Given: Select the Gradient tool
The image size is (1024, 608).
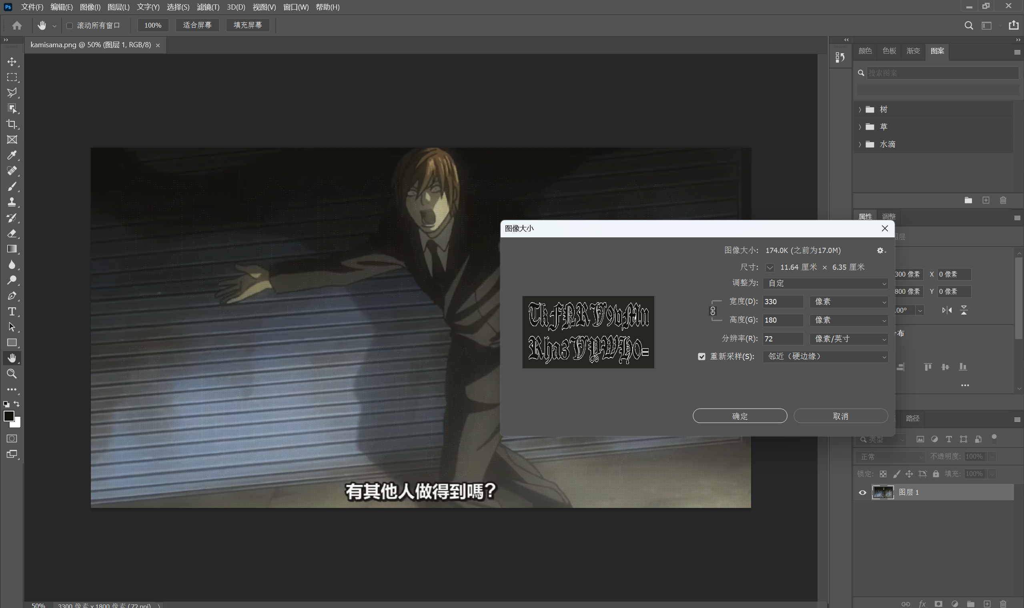Looking at the screenshot, I should (12, 249).
